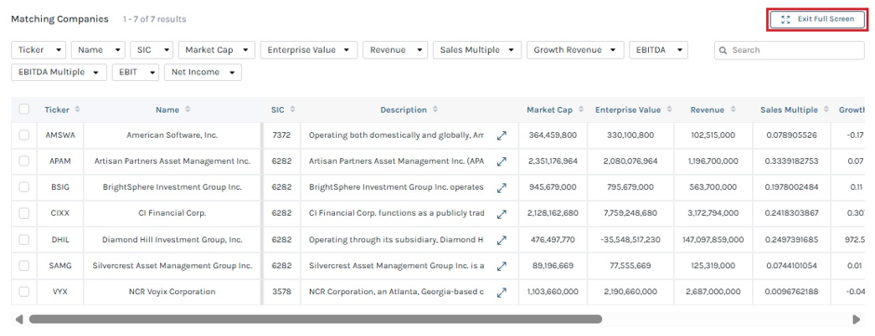Sort table by Description column arrows
This screenshot has height=336, width=875.
(x=436, y=110)
